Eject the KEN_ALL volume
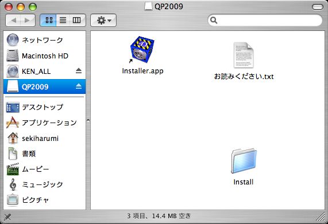The height and width of the screenshot is (224, 328). point(79,71)
